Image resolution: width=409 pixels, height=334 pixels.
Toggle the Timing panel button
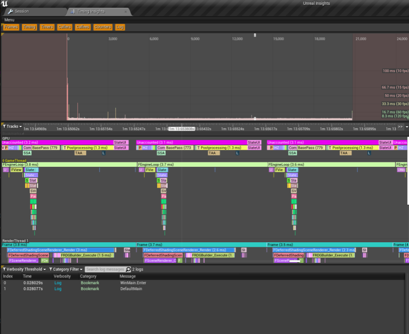(29, 27)
